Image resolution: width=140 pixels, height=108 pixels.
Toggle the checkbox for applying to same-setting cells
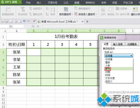106,92
